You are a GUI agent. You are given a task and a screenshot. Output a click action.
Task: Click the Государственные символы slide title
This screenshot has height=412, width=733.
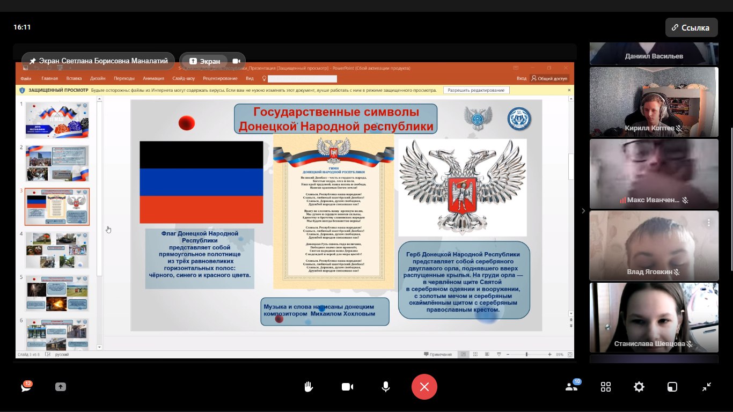pos(336,119)
